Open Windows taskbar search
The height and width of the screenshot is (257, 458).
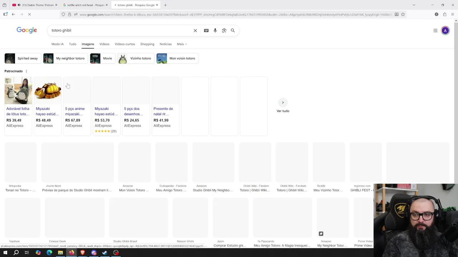(x=16, y=253)
